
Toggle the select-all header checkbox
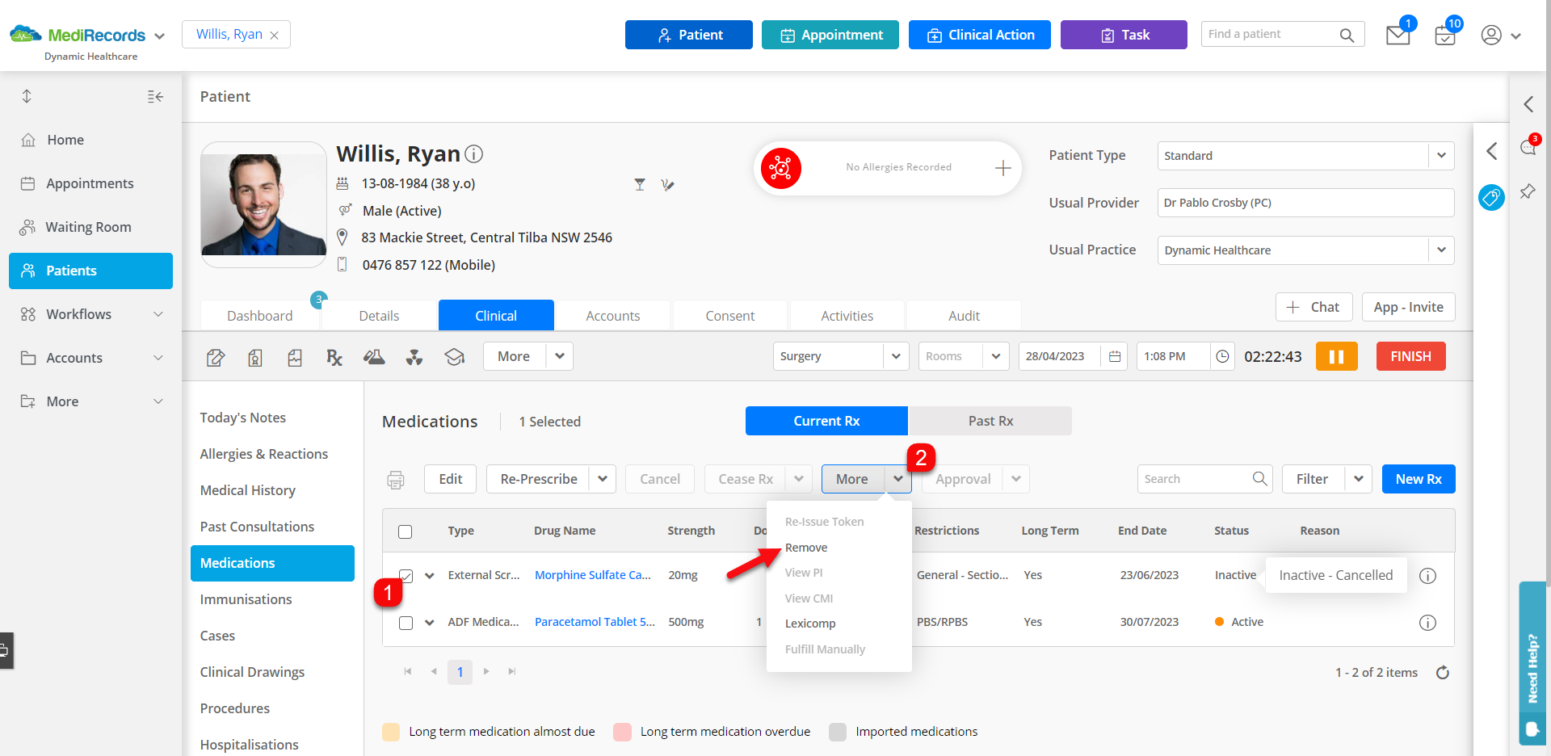[406, 531]
